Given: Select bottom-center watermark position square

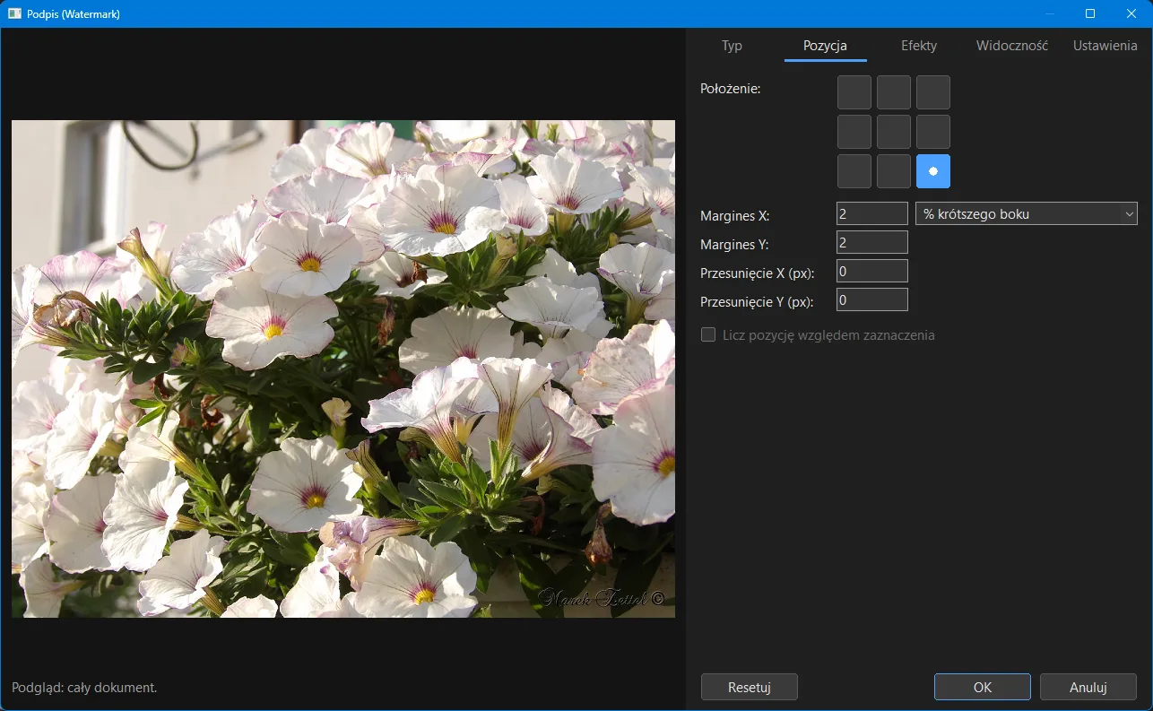Looking at the screenshot, I should click(894, 171).
